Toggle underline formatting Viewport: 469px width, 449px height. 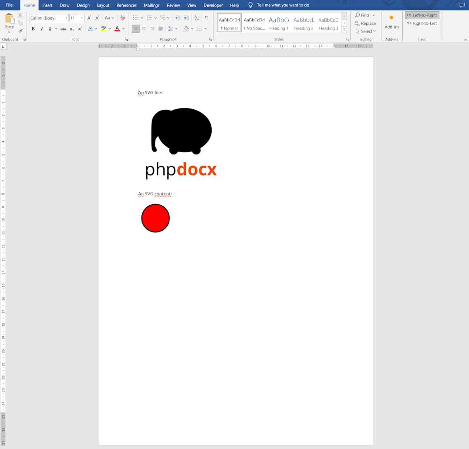click(50, 29)
